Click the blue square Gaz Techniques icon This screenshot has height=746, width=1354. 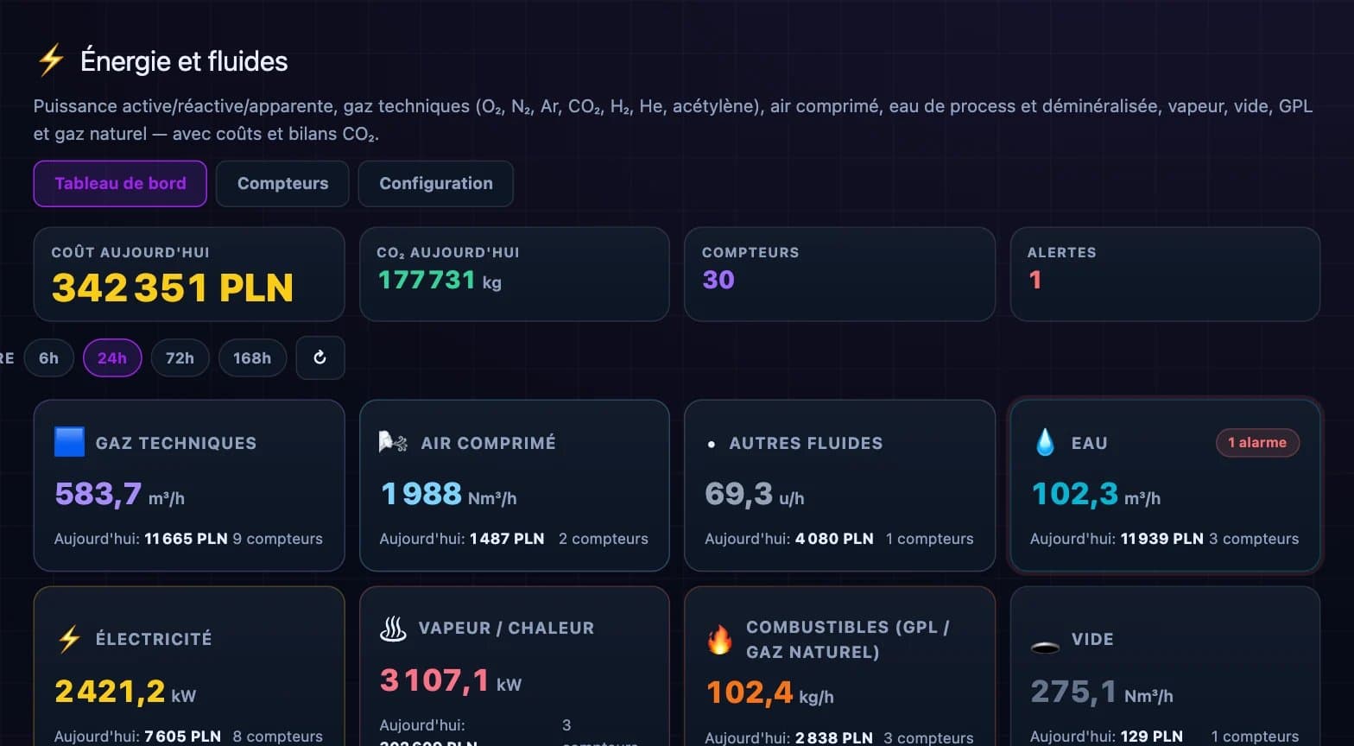69,442
